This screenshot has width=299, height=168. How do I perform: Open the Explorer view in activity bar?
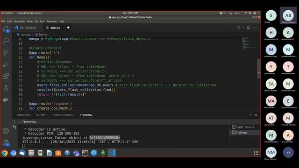[6, 29]
